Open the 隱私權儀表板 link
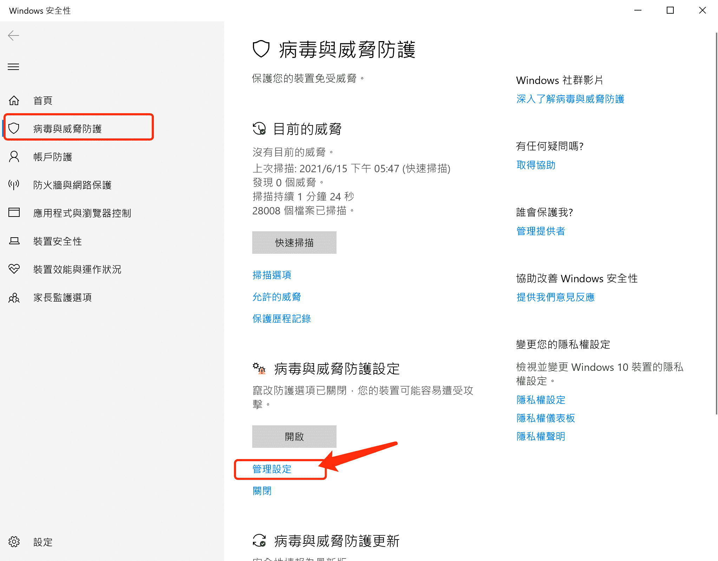This screenshot has width=718, height=561. 545,418
